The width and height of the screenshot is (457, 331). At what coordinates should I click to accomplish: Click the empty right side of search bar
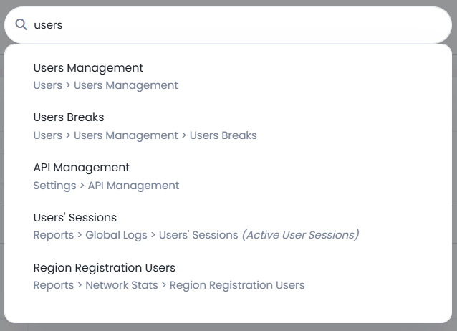350,25
